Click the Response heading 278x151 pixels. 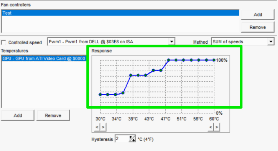(x=101, y=51)
